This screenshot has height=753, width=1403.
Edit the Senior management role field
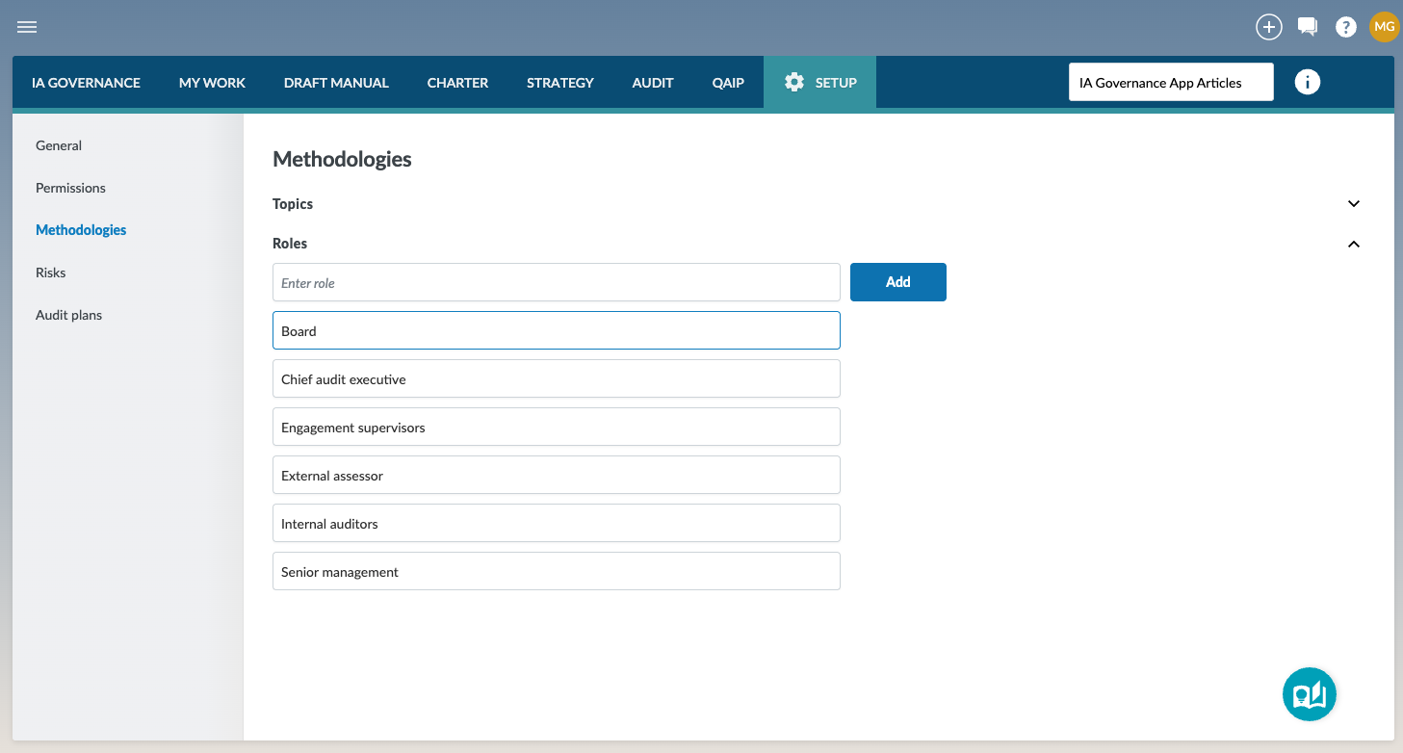(x=556, y=572)
